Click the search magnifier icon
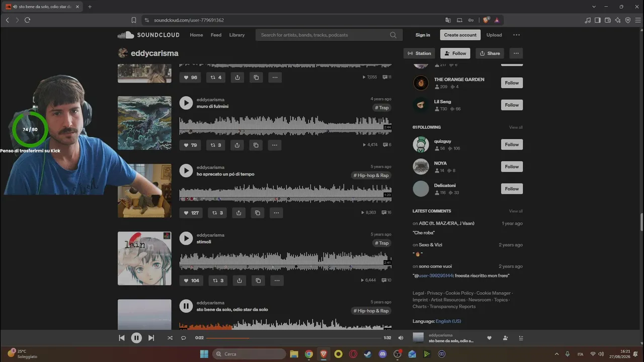 coord(393,35)
